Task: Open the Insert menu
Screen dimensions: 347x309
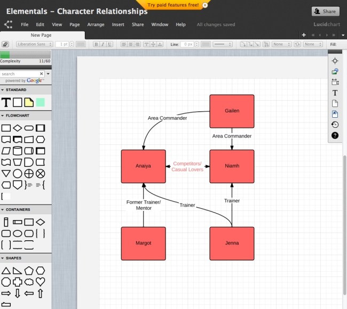Action: (x=118, y=25)
